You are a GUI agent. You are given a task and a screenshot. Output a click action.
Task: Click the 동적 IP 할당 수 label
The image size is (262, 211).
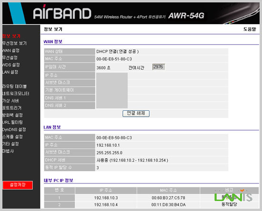59,167
